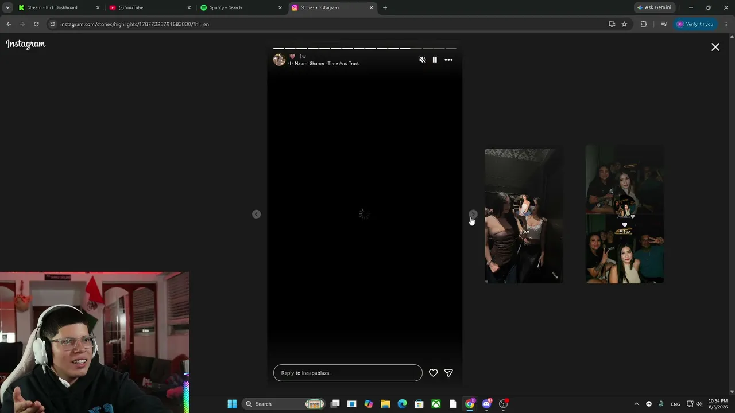Image resolution: width=735 pixels, height=413 pixels.
Task: Open Task View from the taskbar
Action: point(335,404)
